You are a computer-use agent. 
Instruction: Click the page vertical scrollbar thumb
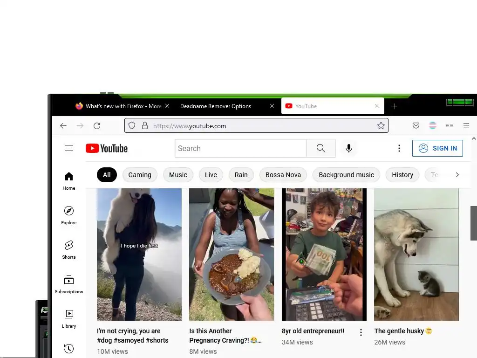tap(474, 223)
